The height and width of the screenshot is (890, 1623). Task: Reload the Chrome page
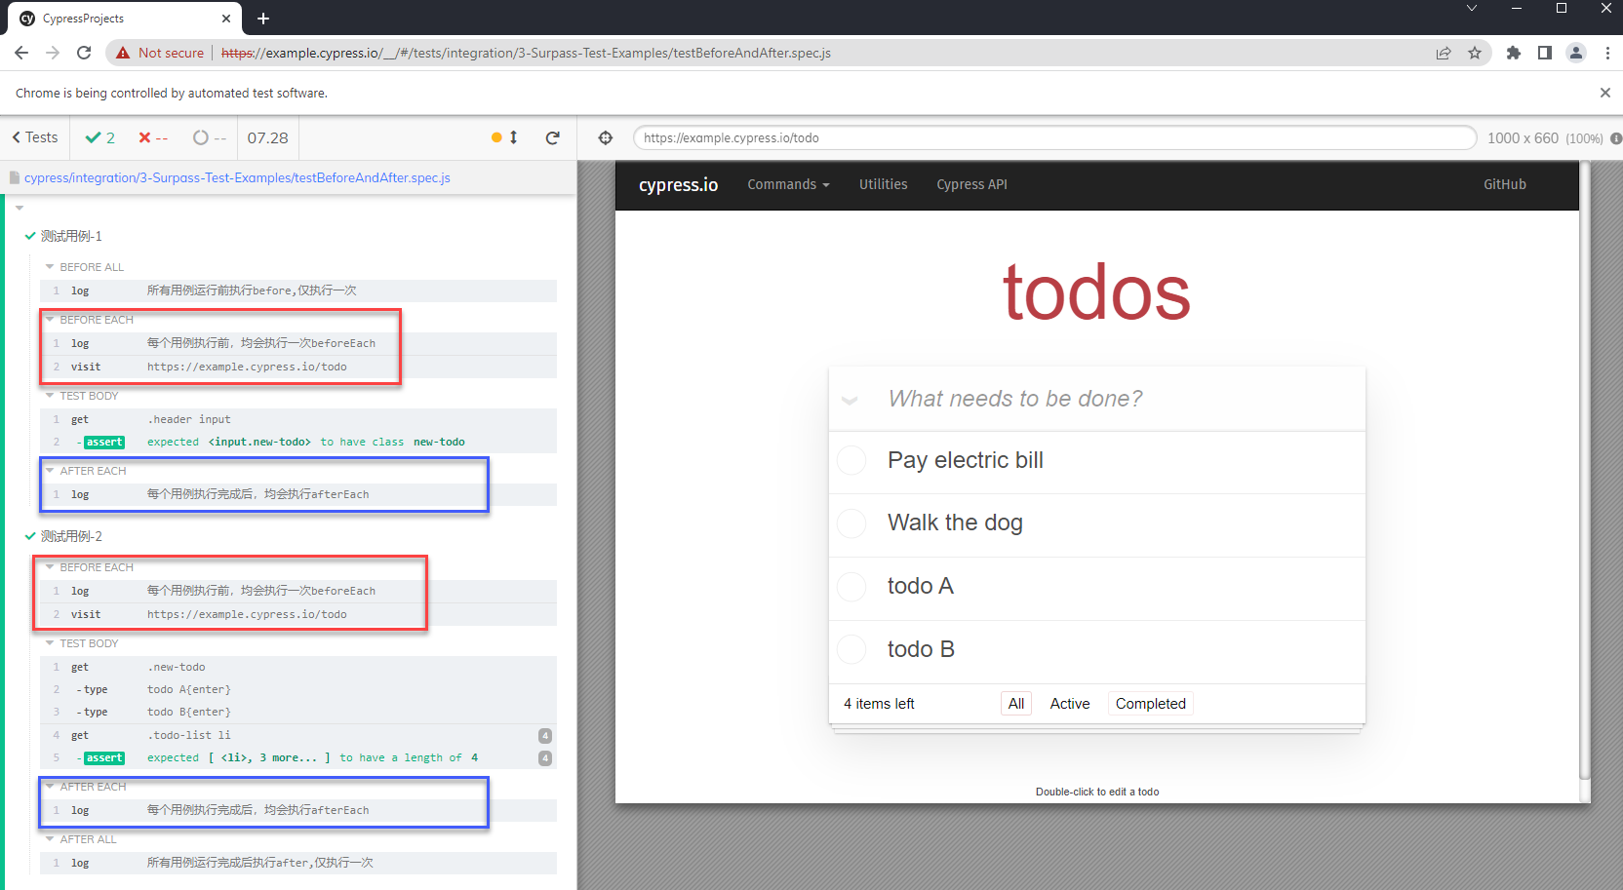[x=84, y=53]
